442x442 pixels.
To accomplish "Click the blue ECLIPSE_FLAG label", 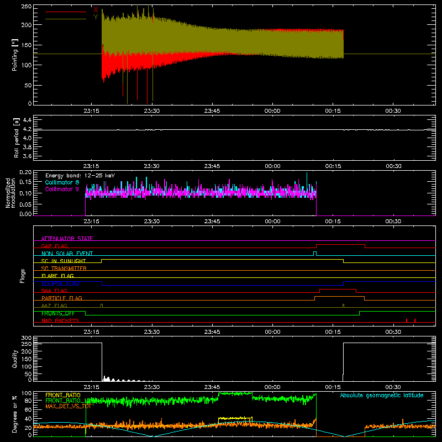I will pyautogui.click(x=60, y=283).
